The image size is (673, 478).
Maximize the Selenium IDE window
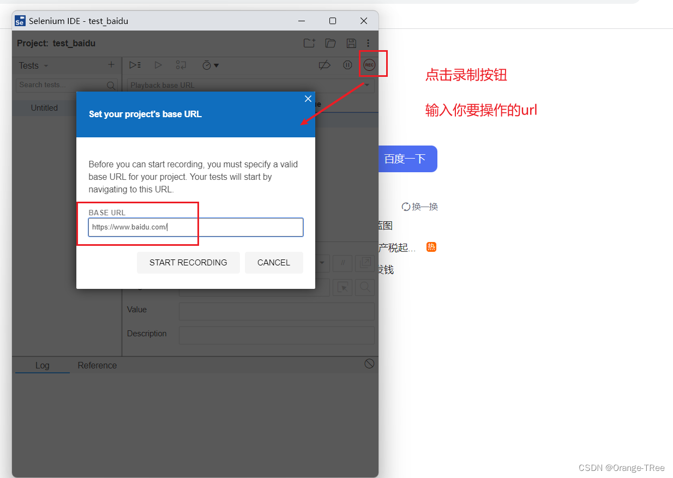pos(333,21)
